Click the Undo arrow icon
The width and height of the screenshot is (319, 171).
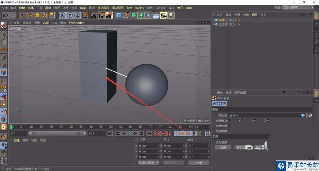[5, 15]
